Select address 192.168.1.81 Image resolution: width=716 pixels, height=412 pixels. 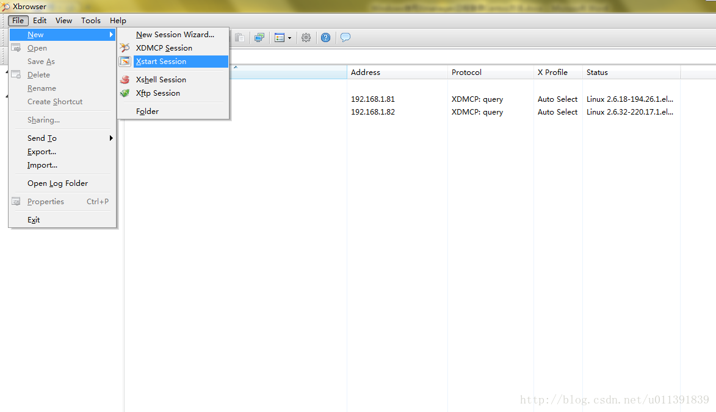point(372,99)
